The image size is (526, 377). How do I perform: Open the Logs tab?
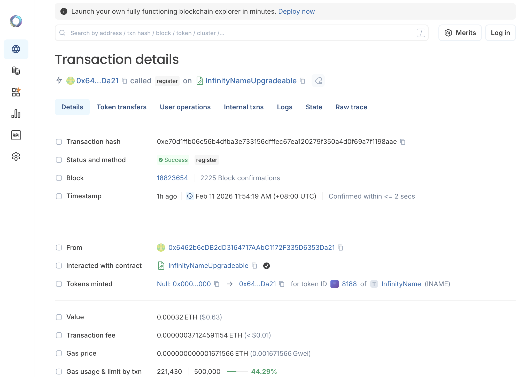pos(284,107)
